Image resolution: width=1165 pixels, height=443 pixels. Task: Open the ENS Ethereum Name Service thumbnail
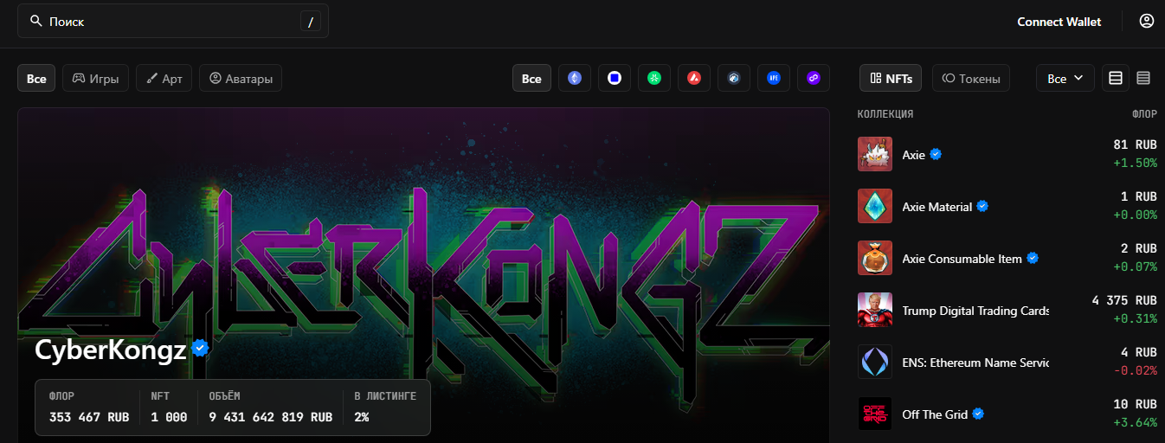(875, 362)
